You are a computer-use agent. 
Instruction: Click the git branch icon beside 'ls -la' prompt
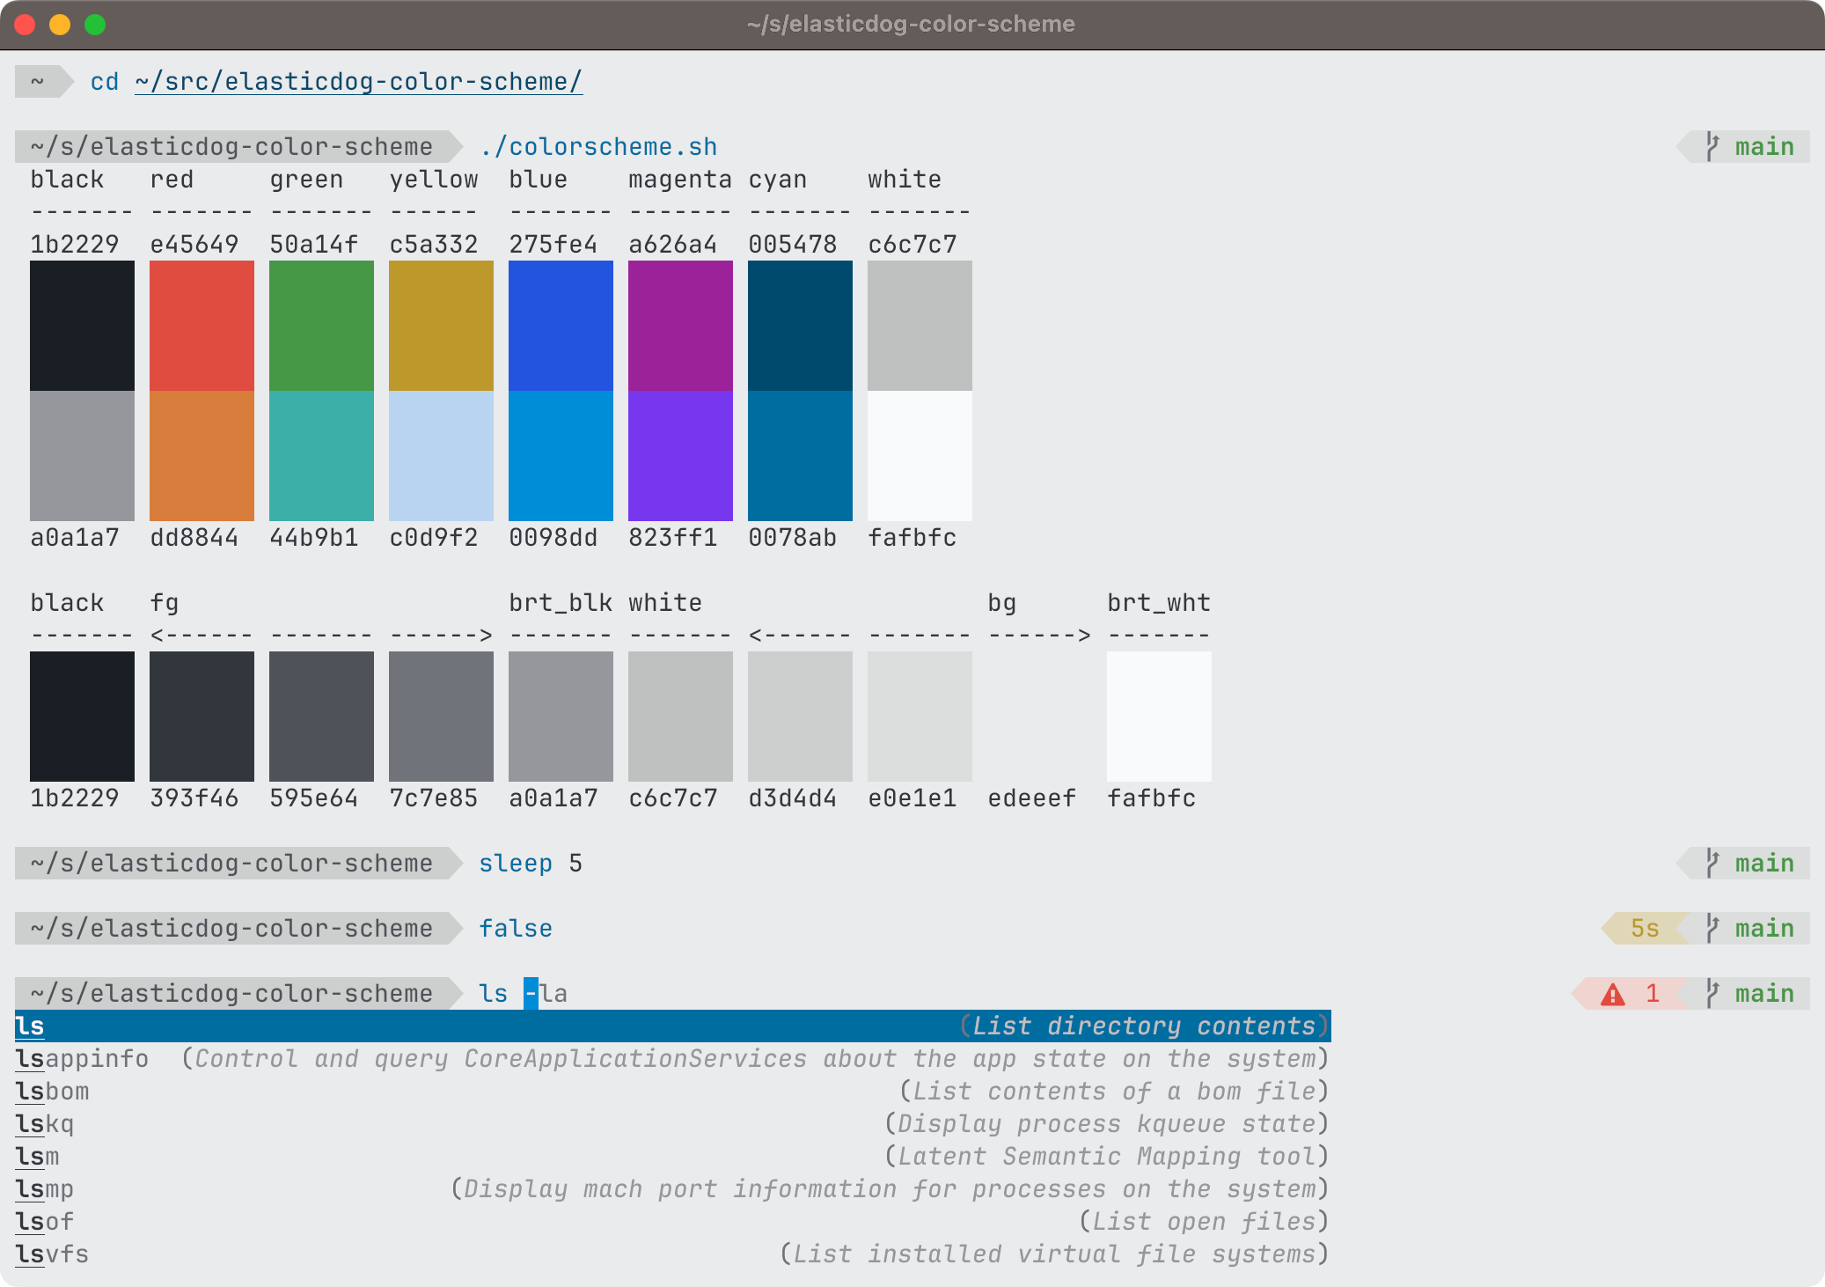coord(1711,993)
